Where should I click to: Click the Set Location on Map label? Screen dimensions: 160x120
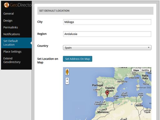pyautogui.click(x=47, y=61)
